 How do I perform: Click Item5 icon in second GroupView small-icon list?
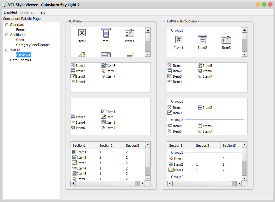click(x=200, y=65)
